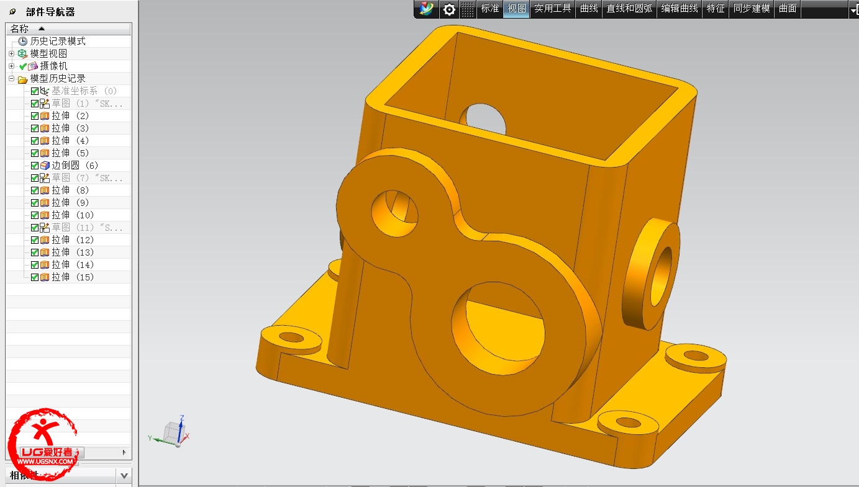Click the 模型历史记录 folder icon
This screenshot has height=487, width=859.
tap(23, 79)
